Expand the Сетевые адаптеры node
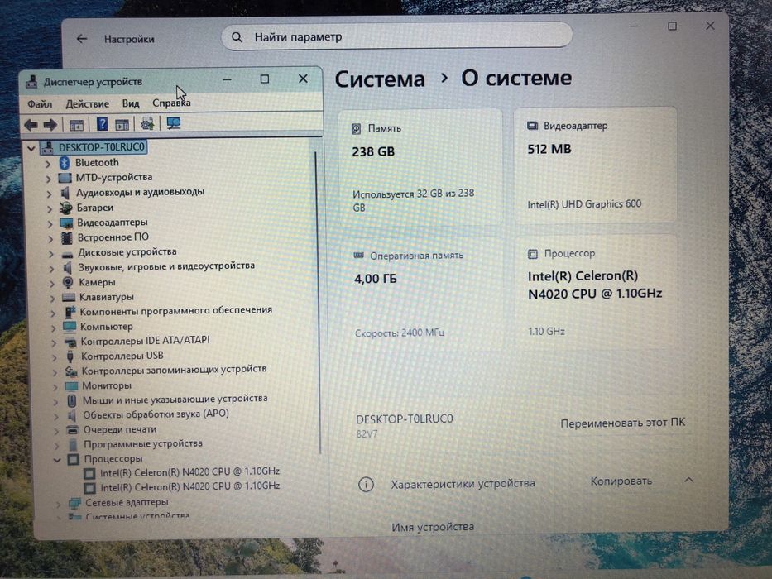772x579 pixels. pyautogui.click(x=59, y=505)
